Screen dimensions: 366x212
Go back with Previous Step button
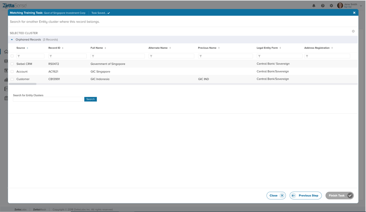[305, 195]
